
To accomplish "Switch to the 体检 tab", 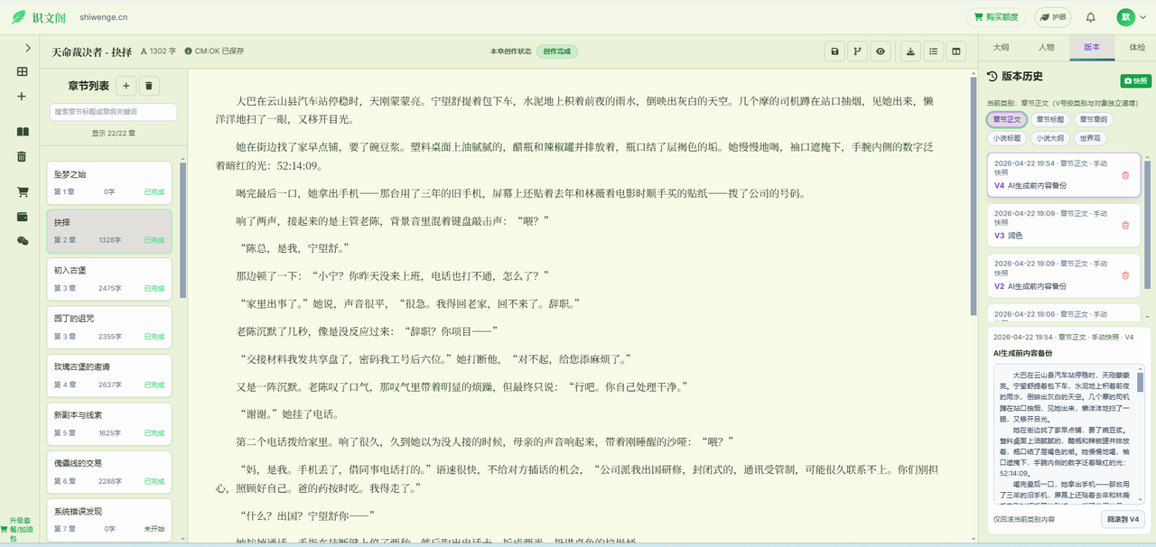I will point(1136,47).
